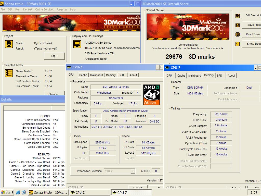Click the CAS# Latency value 2.0 clocks
The width and height of the screenshot is (261, 196).
tap(221, 126)
